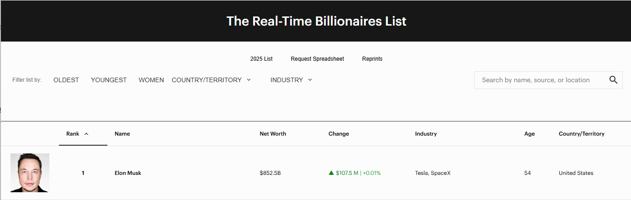Filter the list by Oldest
Image resolution: width=631 pixels, height=200 pixels.
pos(66,80)
